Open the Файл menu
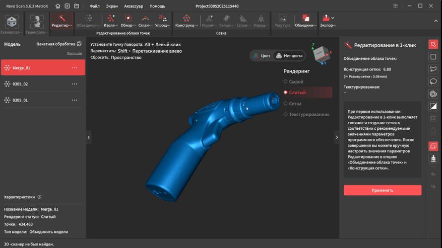Screen dimensions: 442x248 [x=94, y=6]
